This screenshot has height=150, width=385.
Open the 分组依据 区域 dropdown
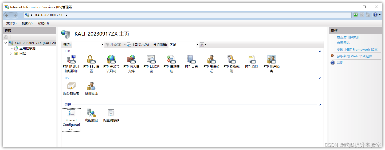pos(197,45)
